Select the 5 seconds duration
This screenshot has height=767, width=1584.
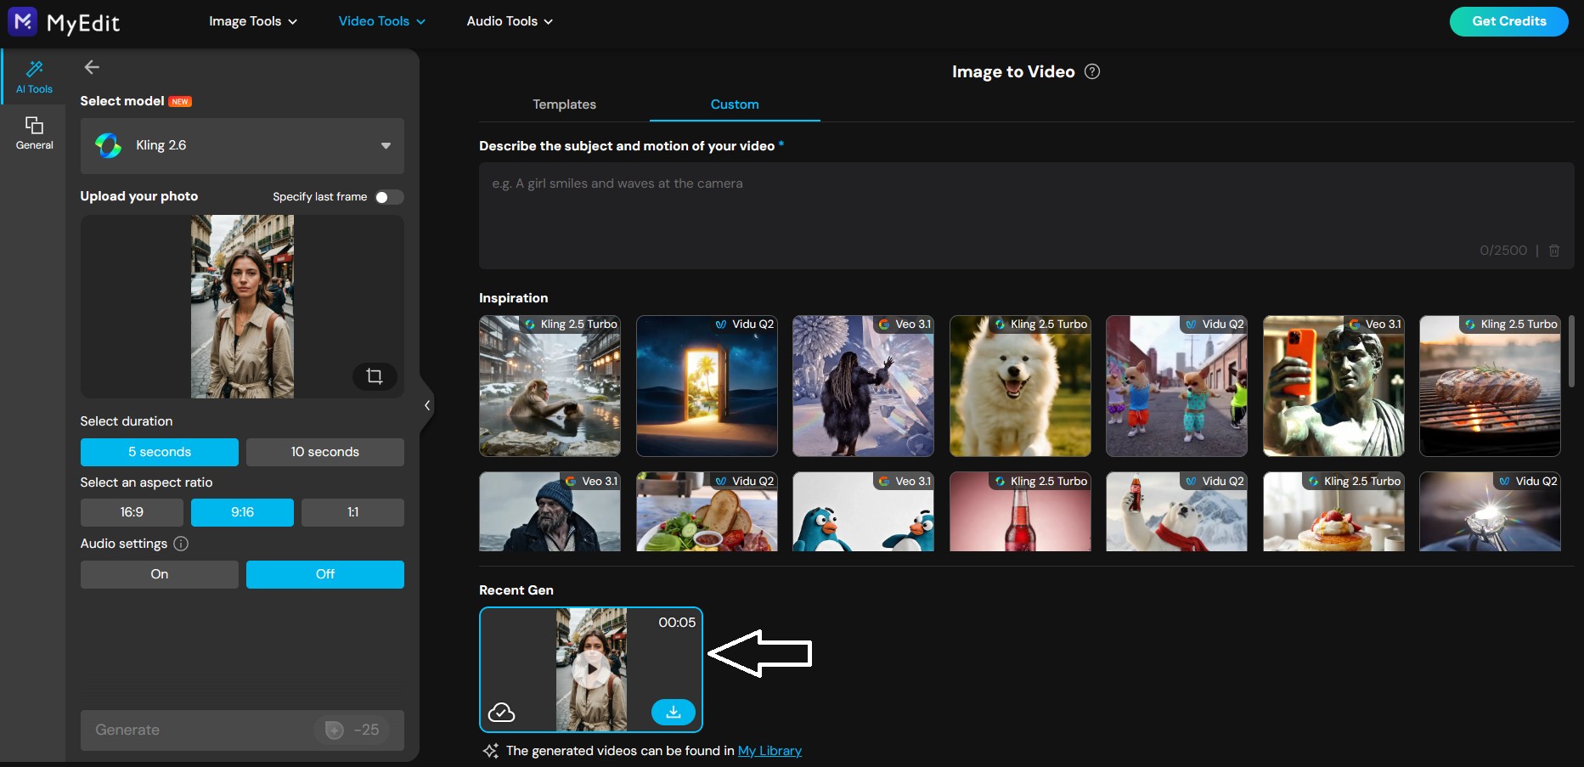160,452
